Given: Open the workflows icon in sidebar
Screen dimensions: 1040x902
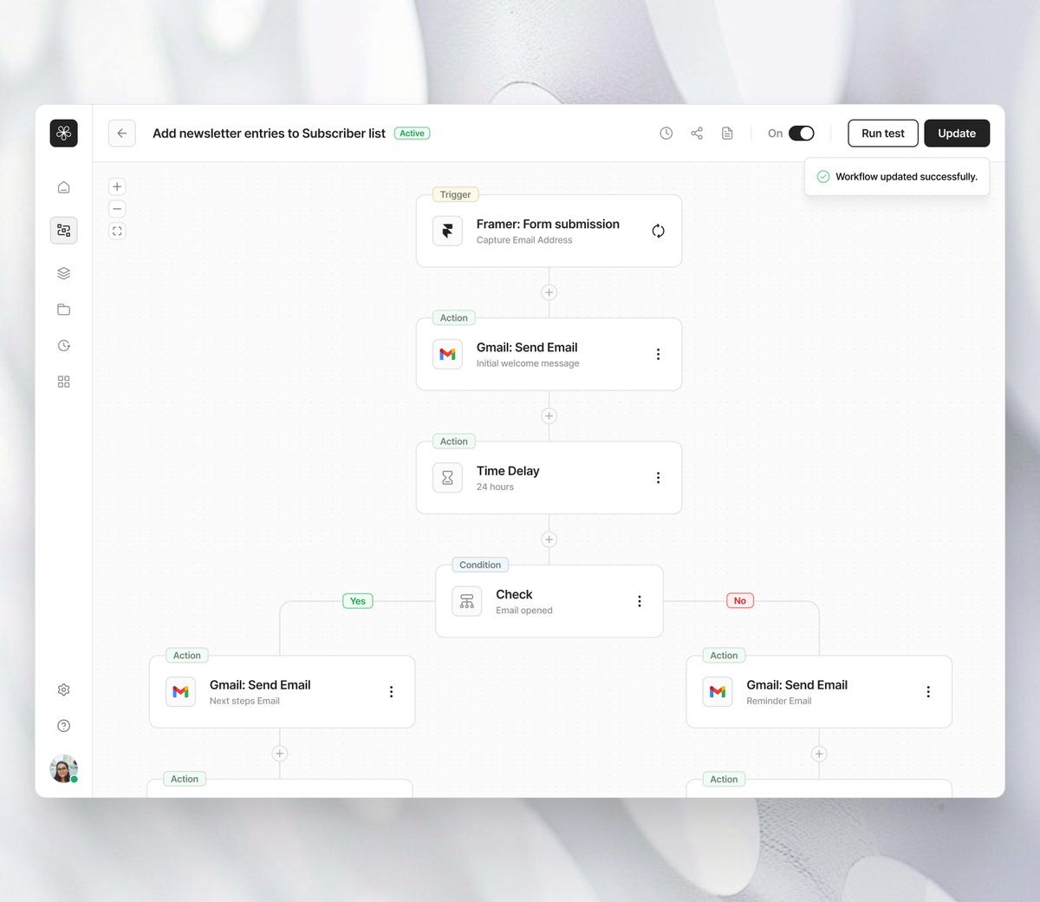Looking at the screenshot, I should (x=63, y=230).
